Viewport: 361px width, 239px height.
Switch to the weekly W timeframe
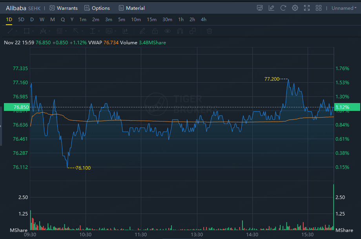point(42,20)
